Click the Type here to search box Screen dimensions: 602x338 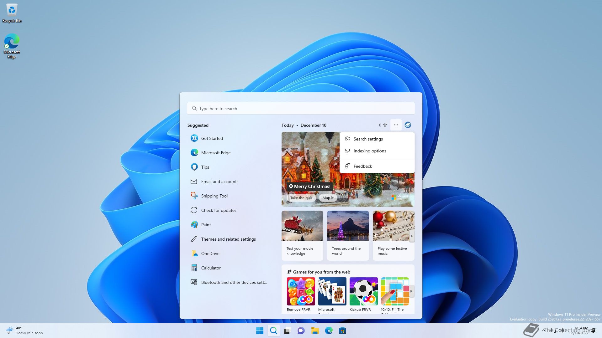click(301, 109)
